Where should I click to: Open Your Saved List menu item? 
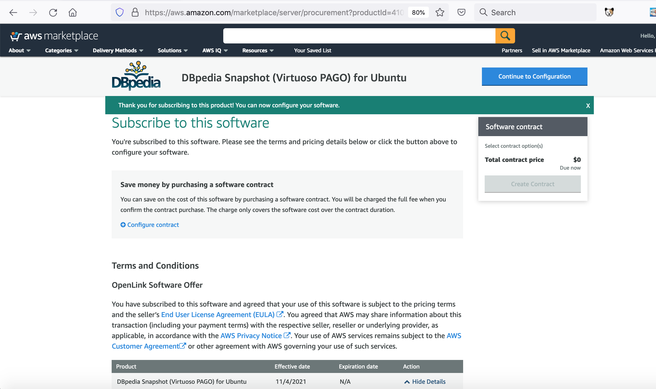tap(313, 51)
